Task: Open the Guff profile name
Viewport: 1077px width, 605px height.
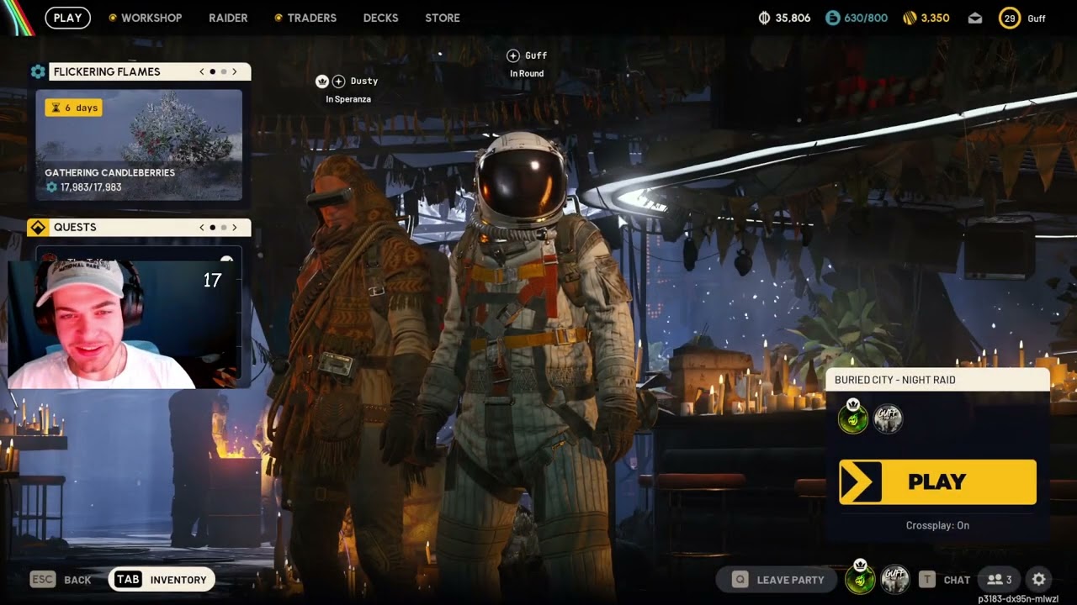Action: 1037,18
